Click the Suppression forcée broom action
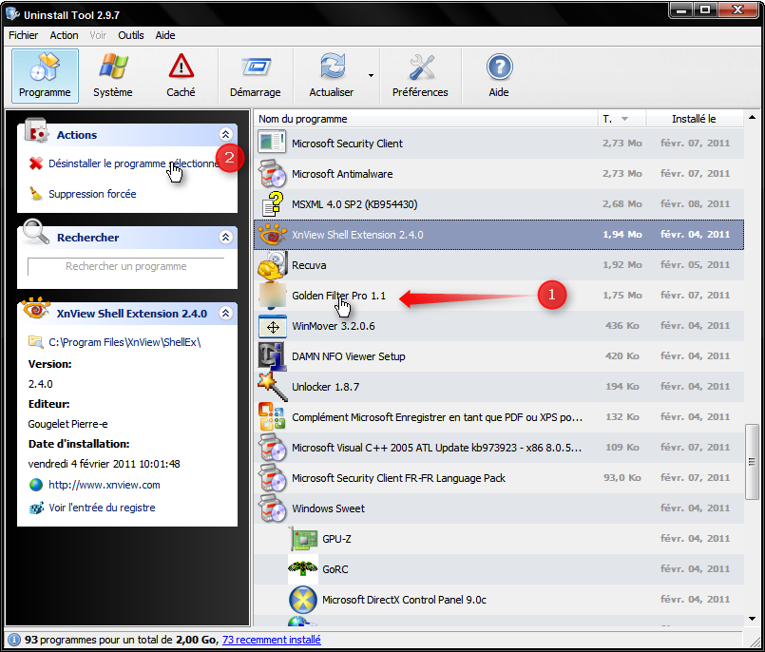Image resolution: width=765 pixels, height=652 pixels. click(x=91, y=194)
